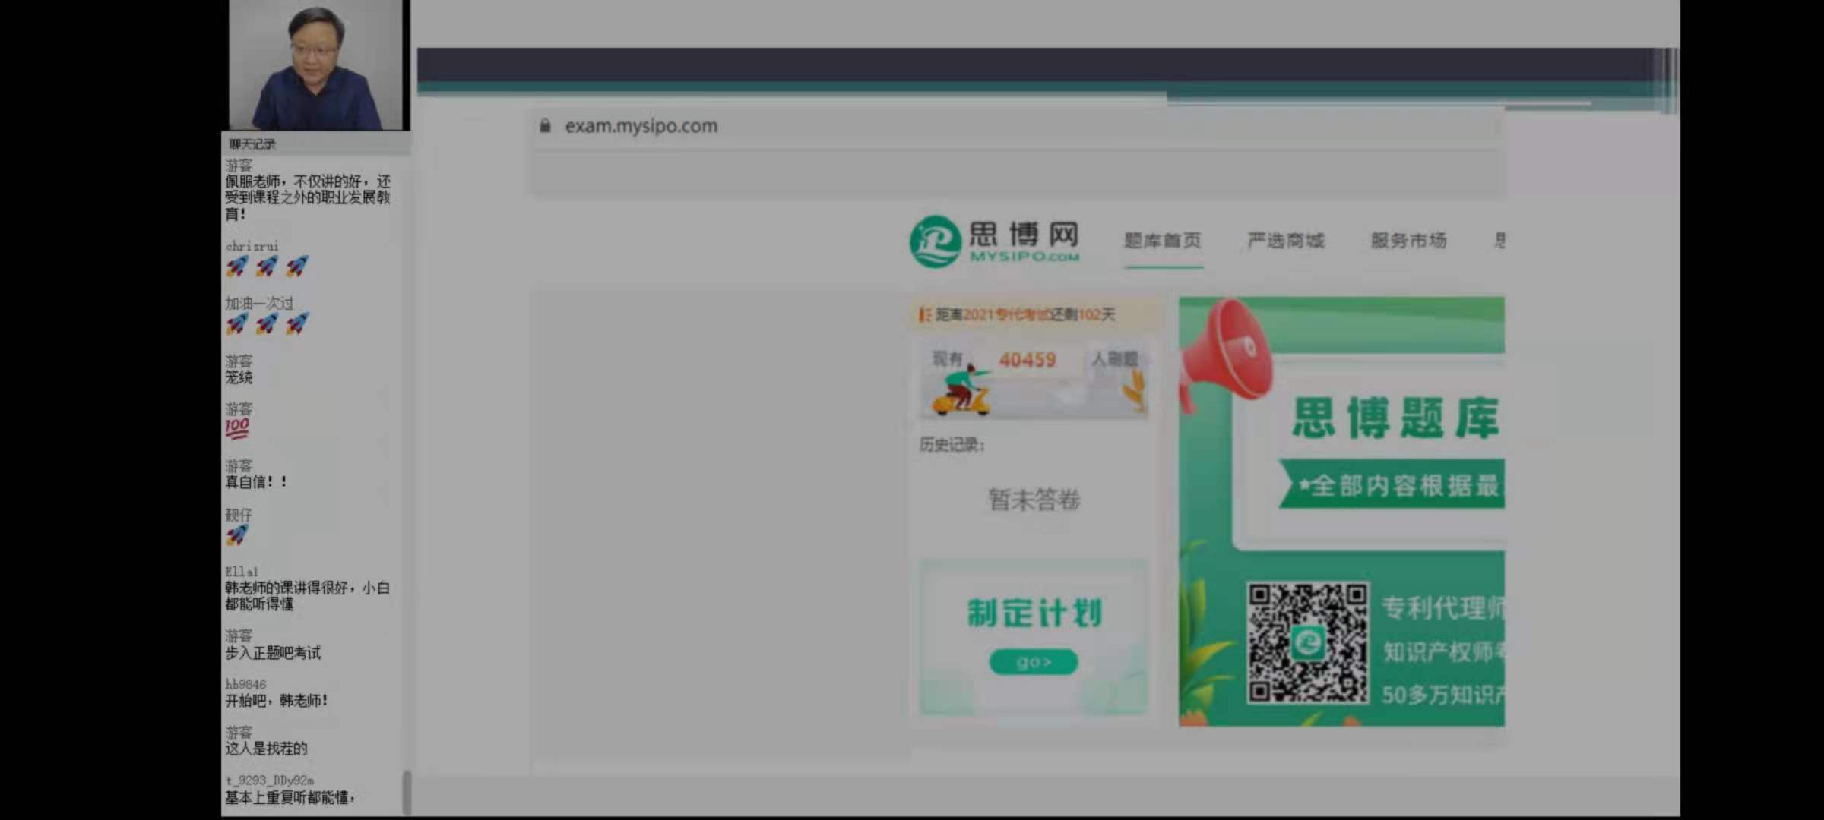Viewport: 1824px width, 820px height.
Task: Click the chat panel scrollbar
Action: [x=407, y=792]
